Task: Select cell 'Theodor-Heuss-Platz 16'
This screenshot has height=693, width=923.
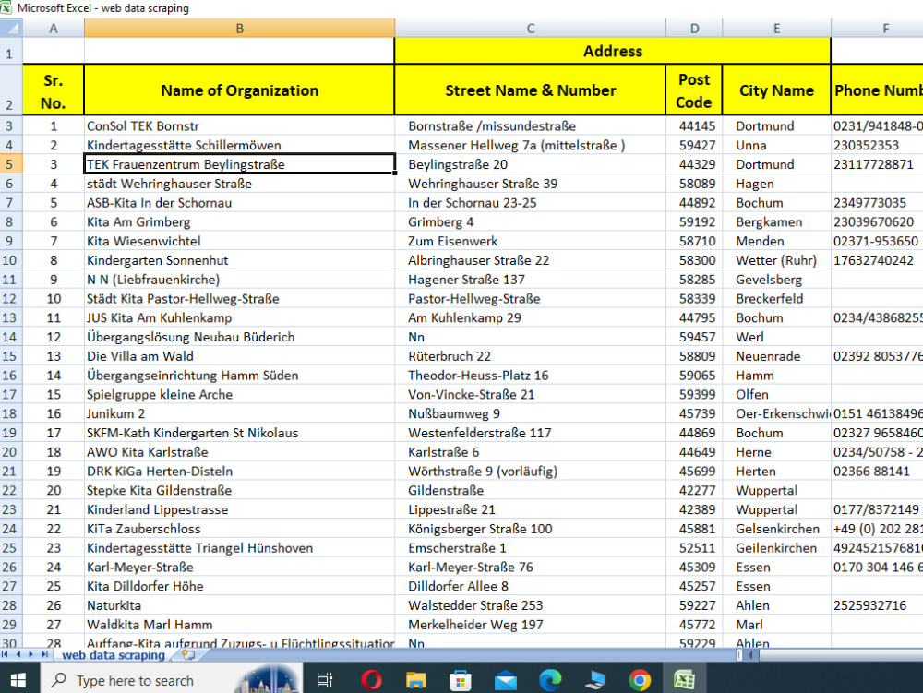Action: (x=530, y=376)
